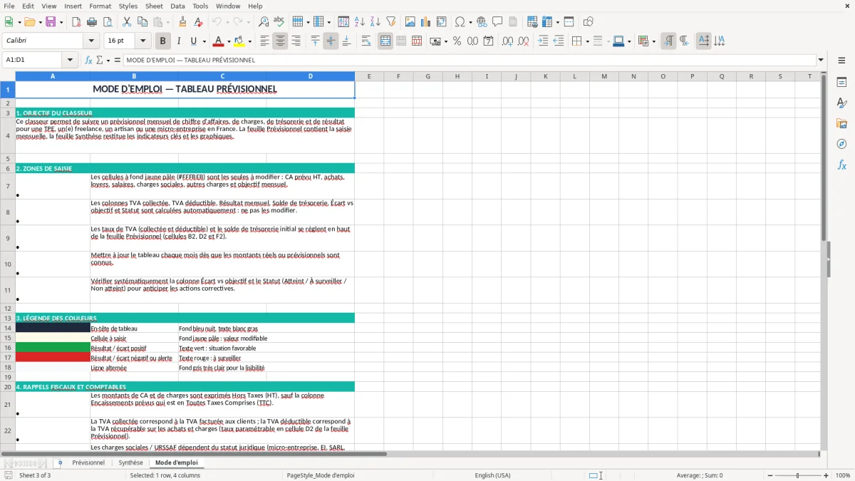
Task: Apply red font color swatch
Action: point(219,41)
